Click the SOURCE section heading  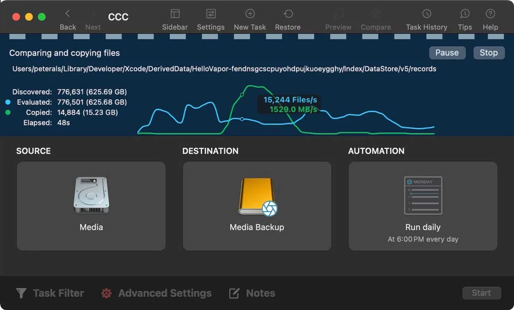point(33,151)
